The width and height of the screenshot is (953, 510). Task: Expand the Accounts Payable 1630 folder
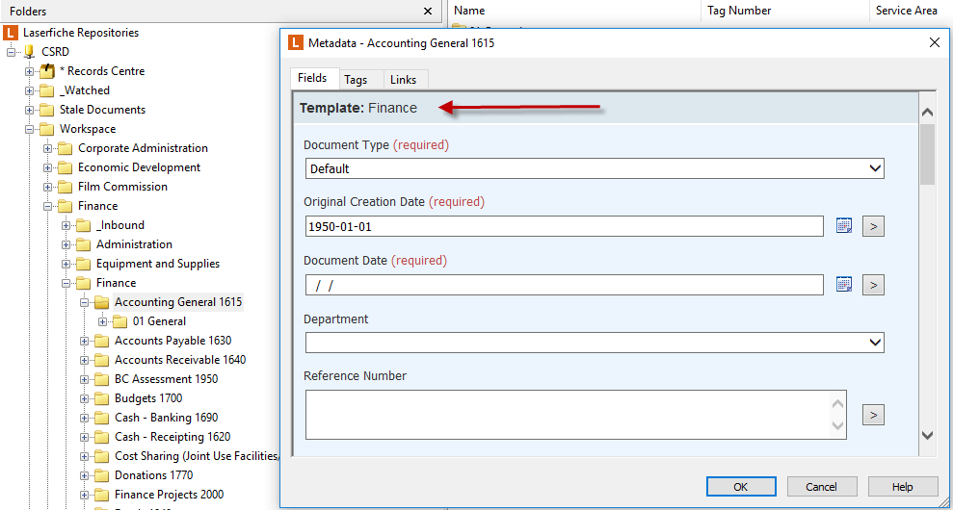[85, 341]
